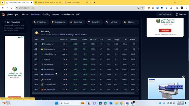Click the browser address bar

click(77, 8)
